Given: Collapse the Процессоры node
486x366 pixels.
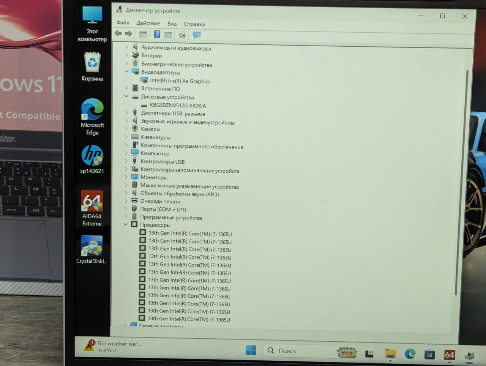Looking at the screenshot, I should point(125,224).
